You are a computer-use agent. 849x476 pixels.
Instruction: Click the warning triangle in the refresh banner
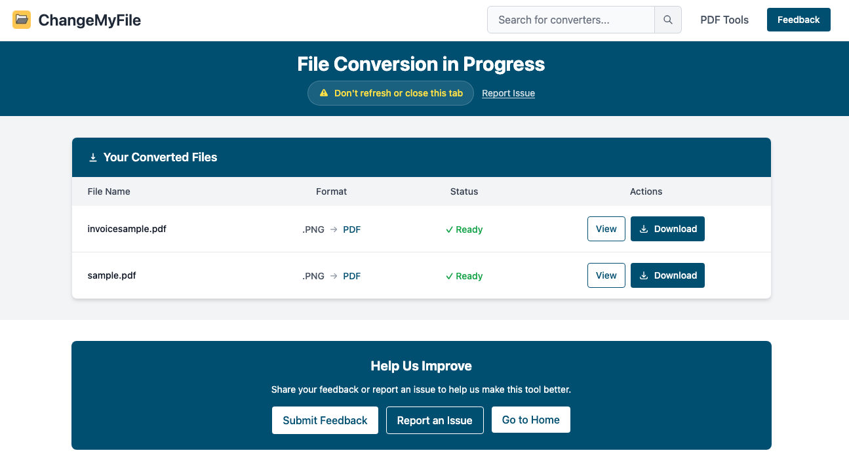click(323, 93)
